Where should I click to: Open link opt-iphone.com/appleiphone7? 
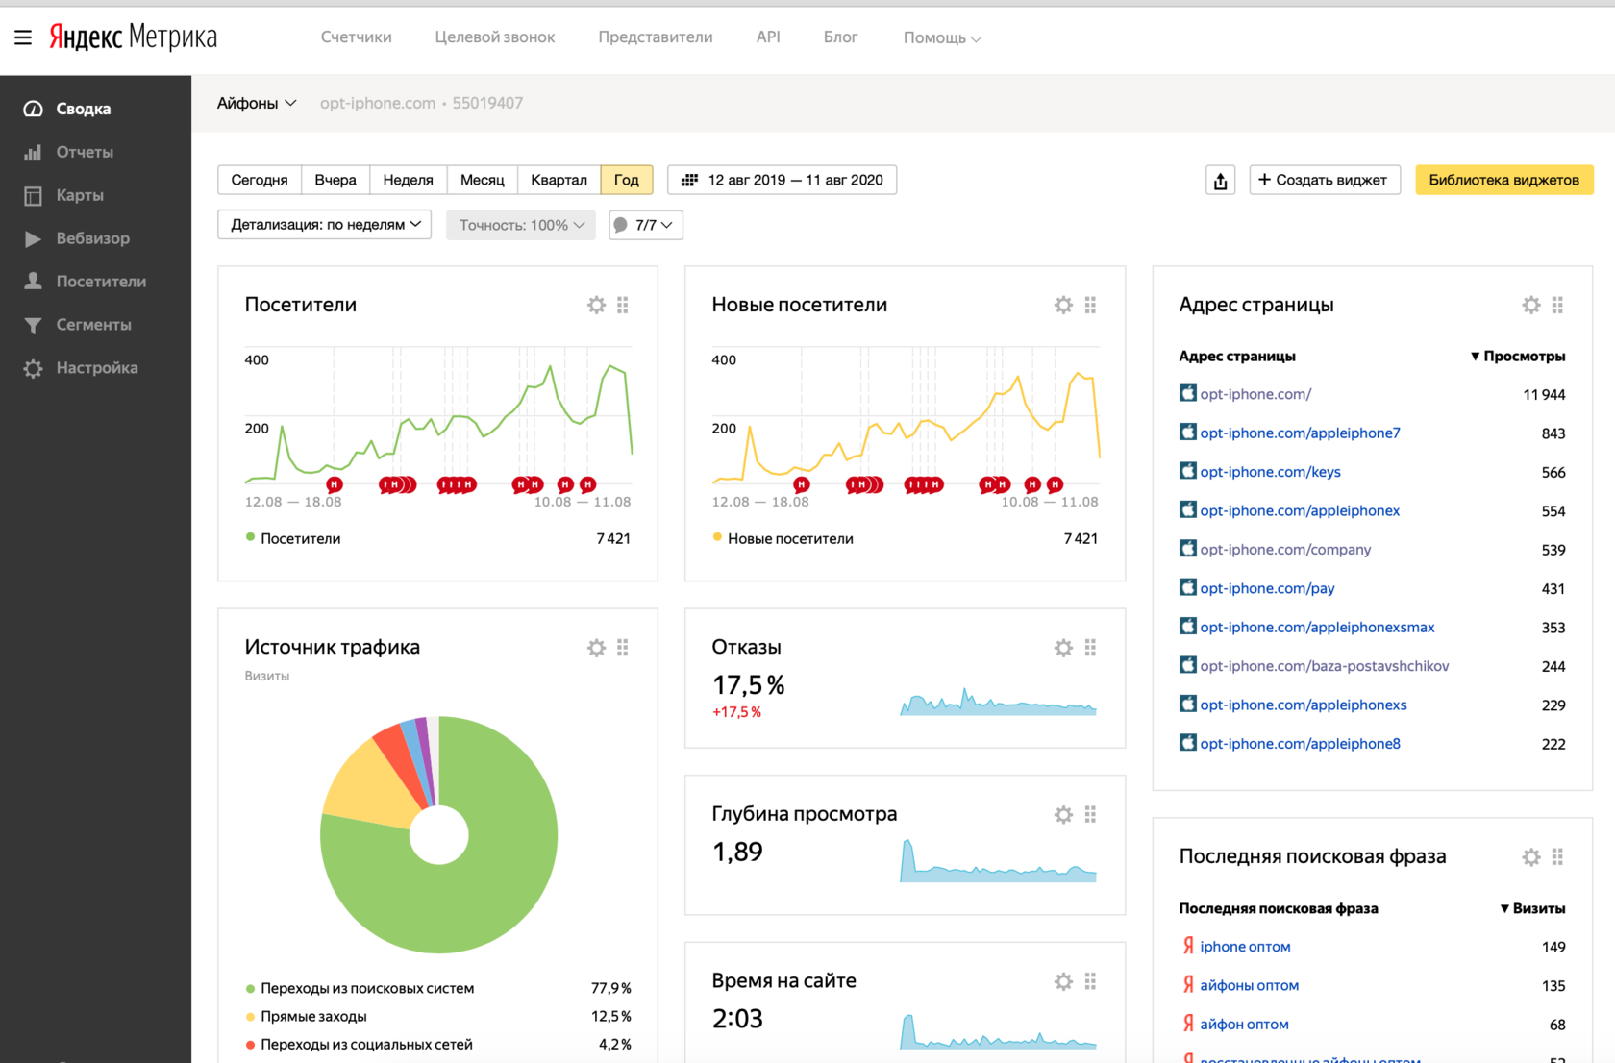pos(1300,433)
